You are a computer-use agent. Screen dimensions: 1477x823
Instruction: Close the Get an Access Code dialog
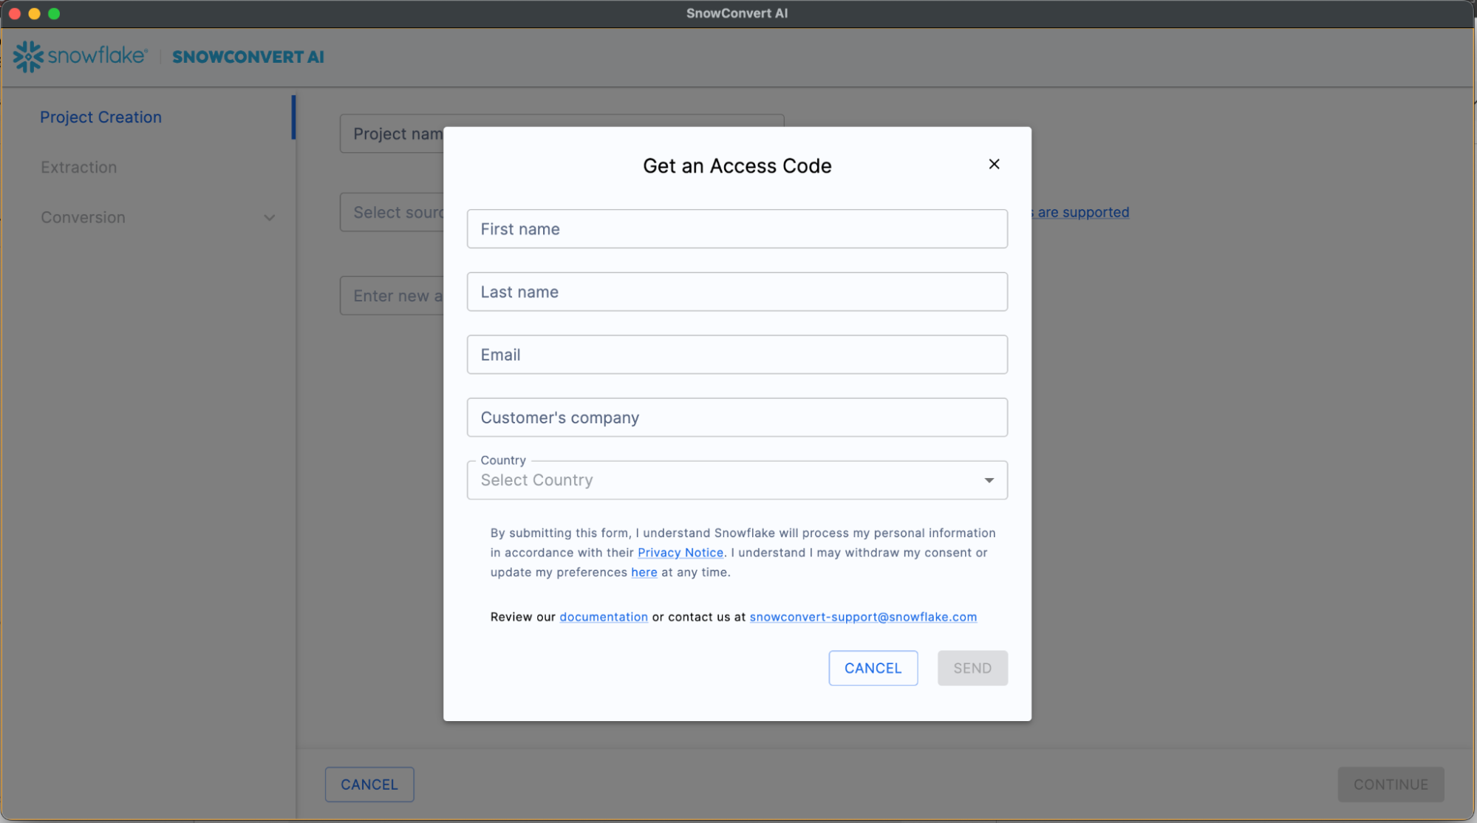click(994, 164)
